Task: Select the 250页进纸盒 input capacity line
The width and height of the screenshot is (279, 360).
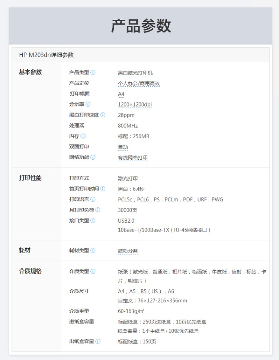Action: (x=162, y=322)
